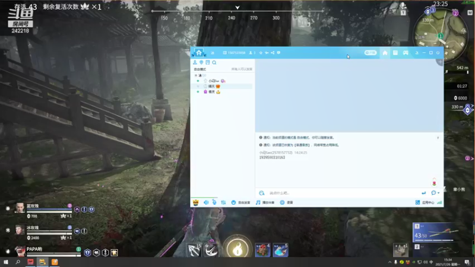The width and height of the screenshot is (475, 267).
Task: Send message with the enter arrow icon
Action: 423,193
